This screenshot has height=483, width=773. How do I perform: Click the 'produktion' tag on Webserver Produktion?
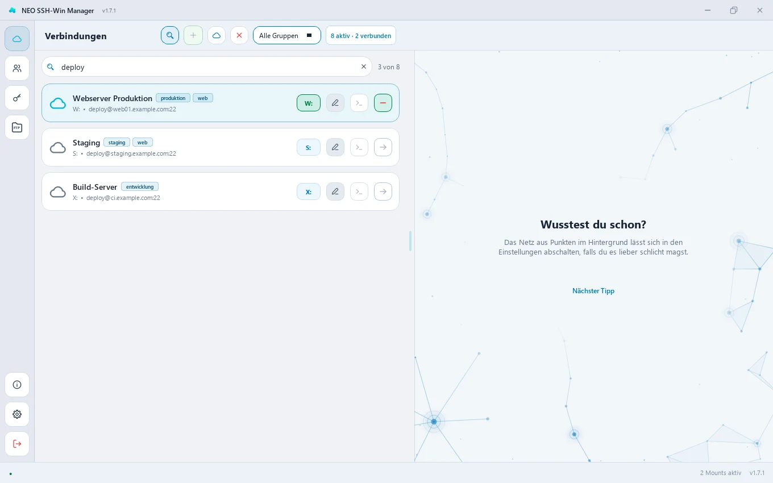tap(173, 98)
